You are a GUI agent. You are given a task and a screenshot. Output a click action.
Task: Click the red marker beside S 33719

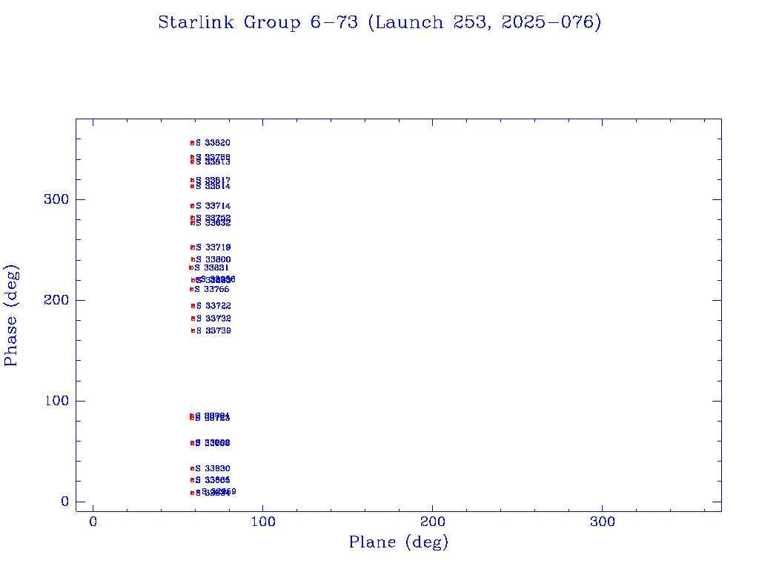coord(193,247)
